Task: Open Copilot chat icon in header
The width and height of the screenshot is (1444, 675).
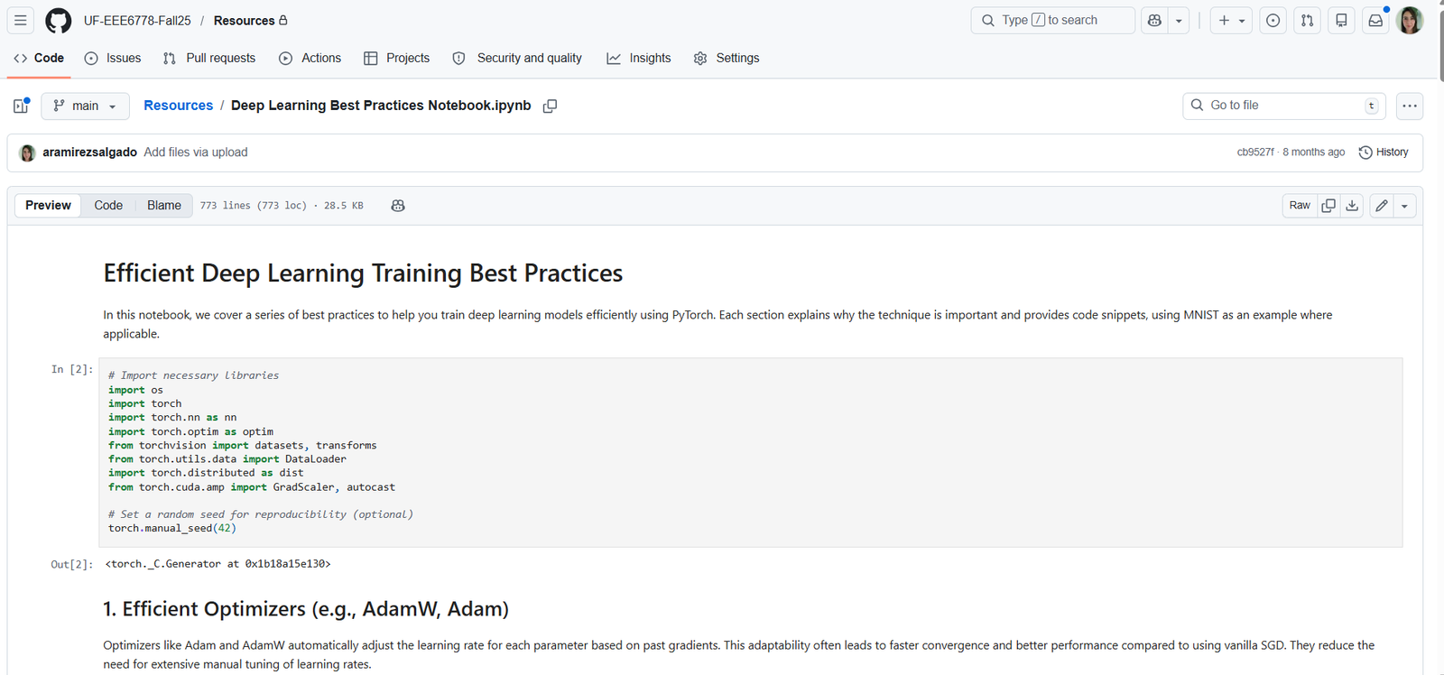Action: (1154, 20)
